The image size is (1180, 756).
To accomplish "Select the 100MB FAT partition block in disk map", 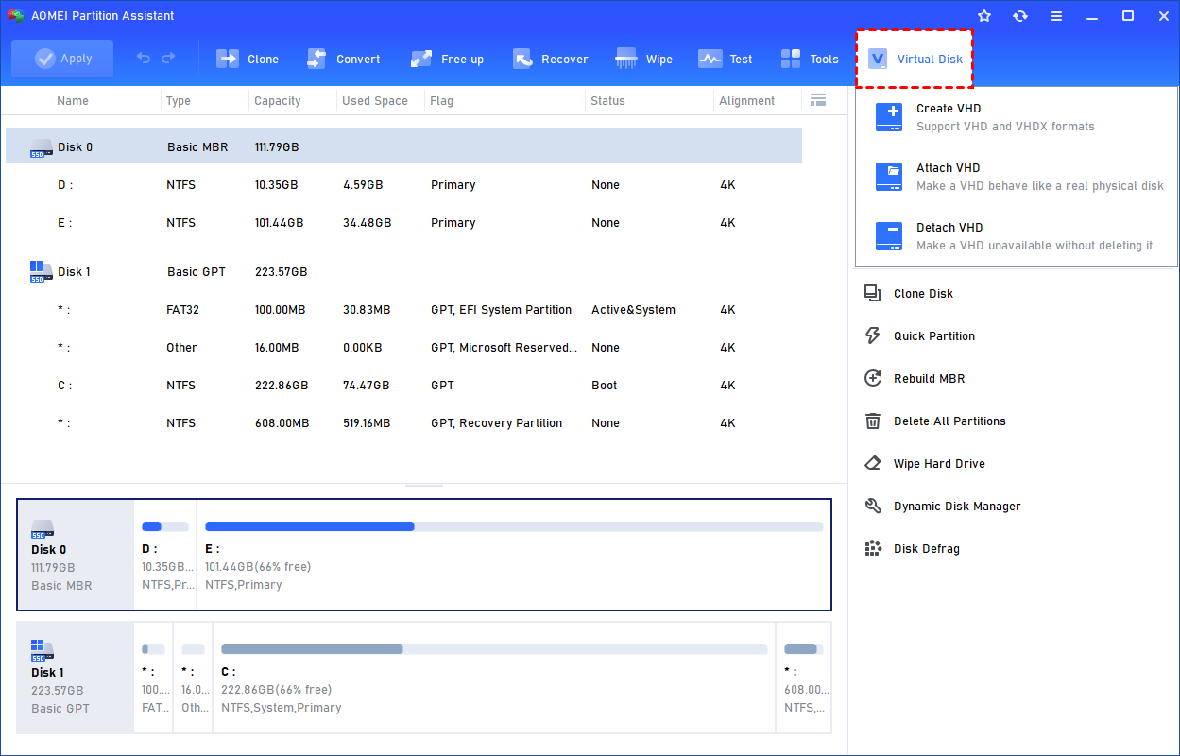I will [x=154, y=678].
